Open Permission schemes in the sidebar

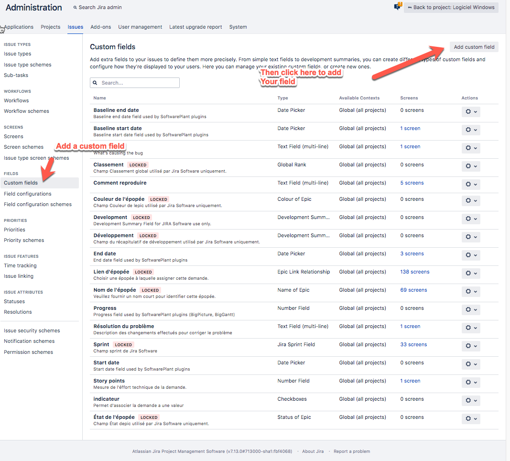(28, 352)
